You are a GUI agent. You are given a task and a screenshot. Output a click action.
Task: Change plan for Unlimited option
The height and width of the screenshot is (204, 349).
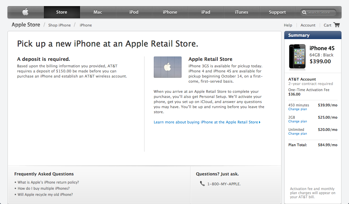[298, 133]
